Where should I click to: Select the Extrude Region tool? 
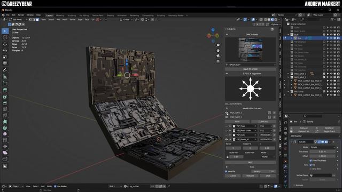(x=5, y=90)
